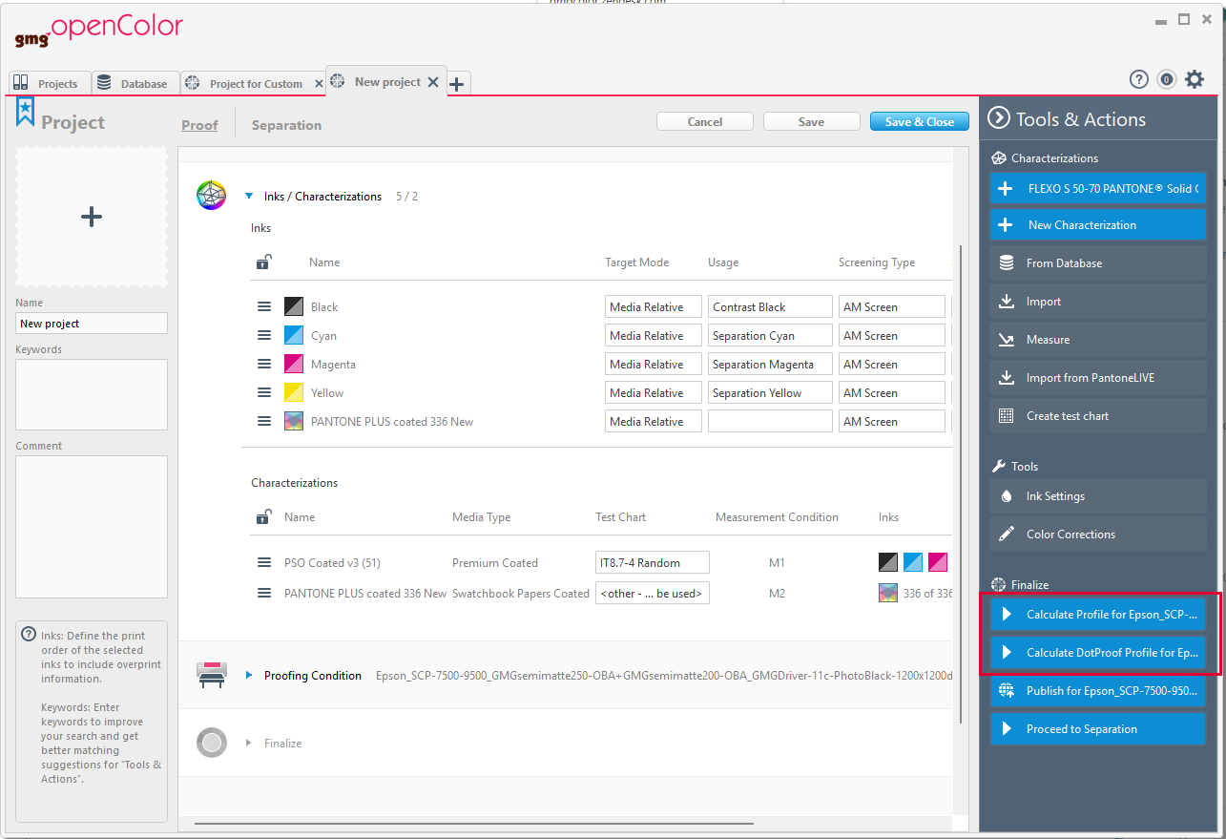Toggle the lock icon in the Characterizations table
Image resolution: width=1226 pixels, height=839 pixels.
coord(264,516)
